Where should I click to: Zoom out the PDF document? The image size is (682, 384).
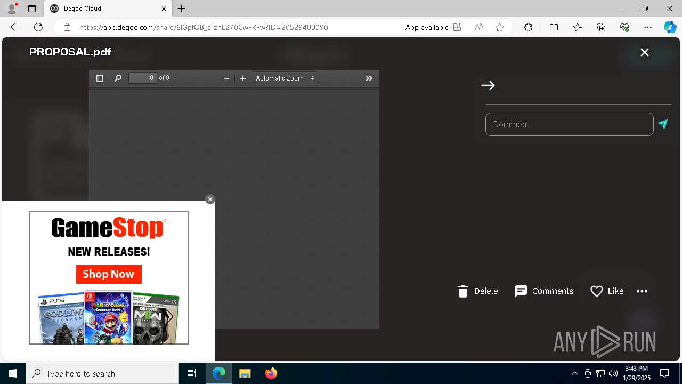click(x=226, y=78)
